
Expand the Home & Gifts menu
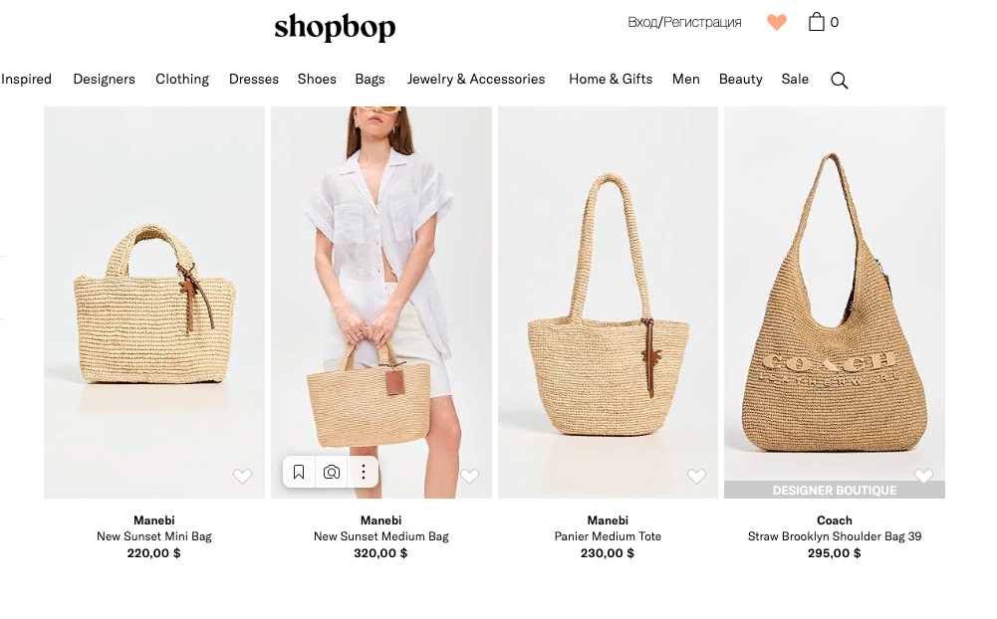(x=611, y=80)
